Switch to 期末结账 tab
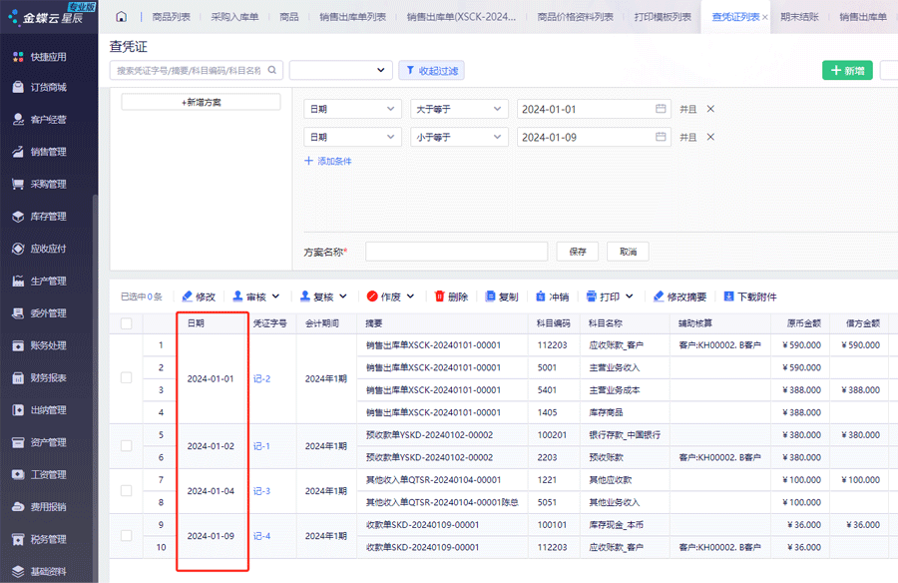898x583 pixels. pos(799,17)
